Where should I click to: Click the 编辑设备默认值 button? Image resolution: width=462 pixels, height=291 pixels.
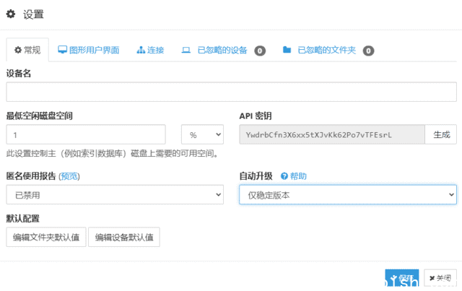pyautogui.click(x=123, y=238)
